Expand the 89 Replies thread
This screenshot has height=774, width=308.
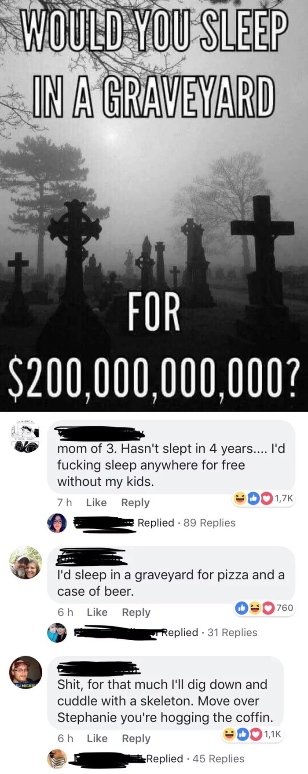click(209, 523)
